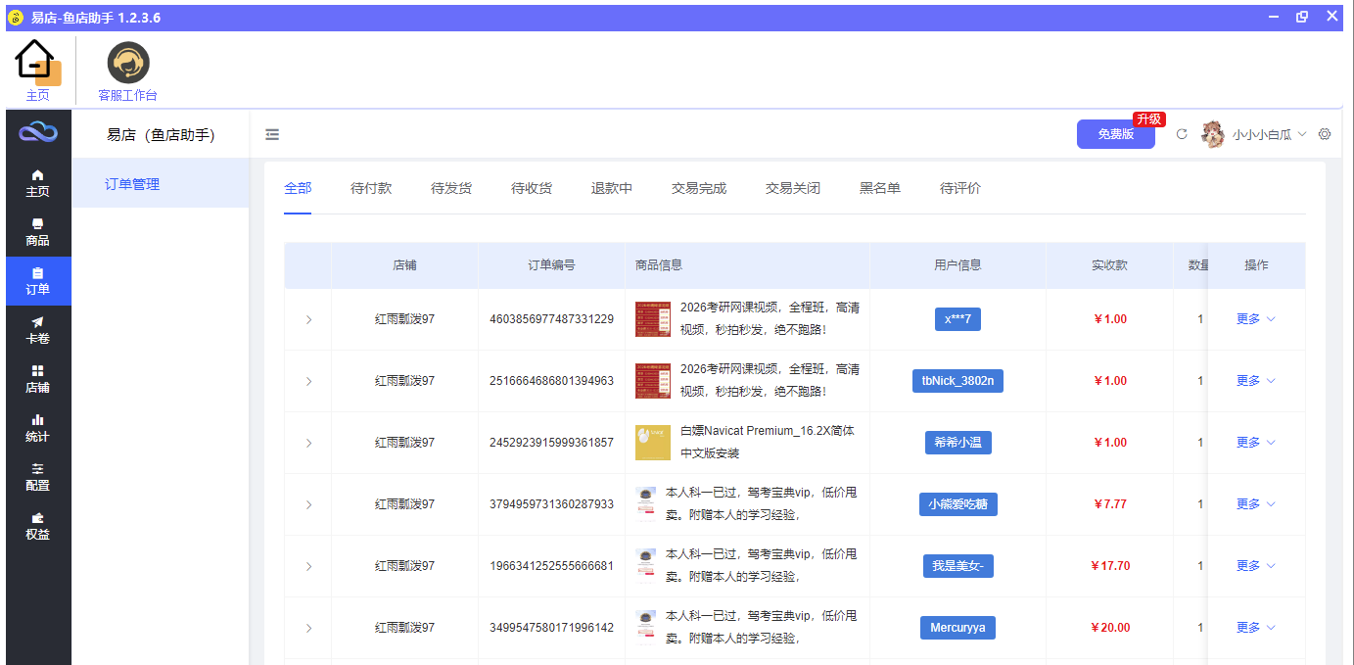1354x665 pixels.
Task: Click buyer 希希小温 in the user column
Action: point(957,442)
